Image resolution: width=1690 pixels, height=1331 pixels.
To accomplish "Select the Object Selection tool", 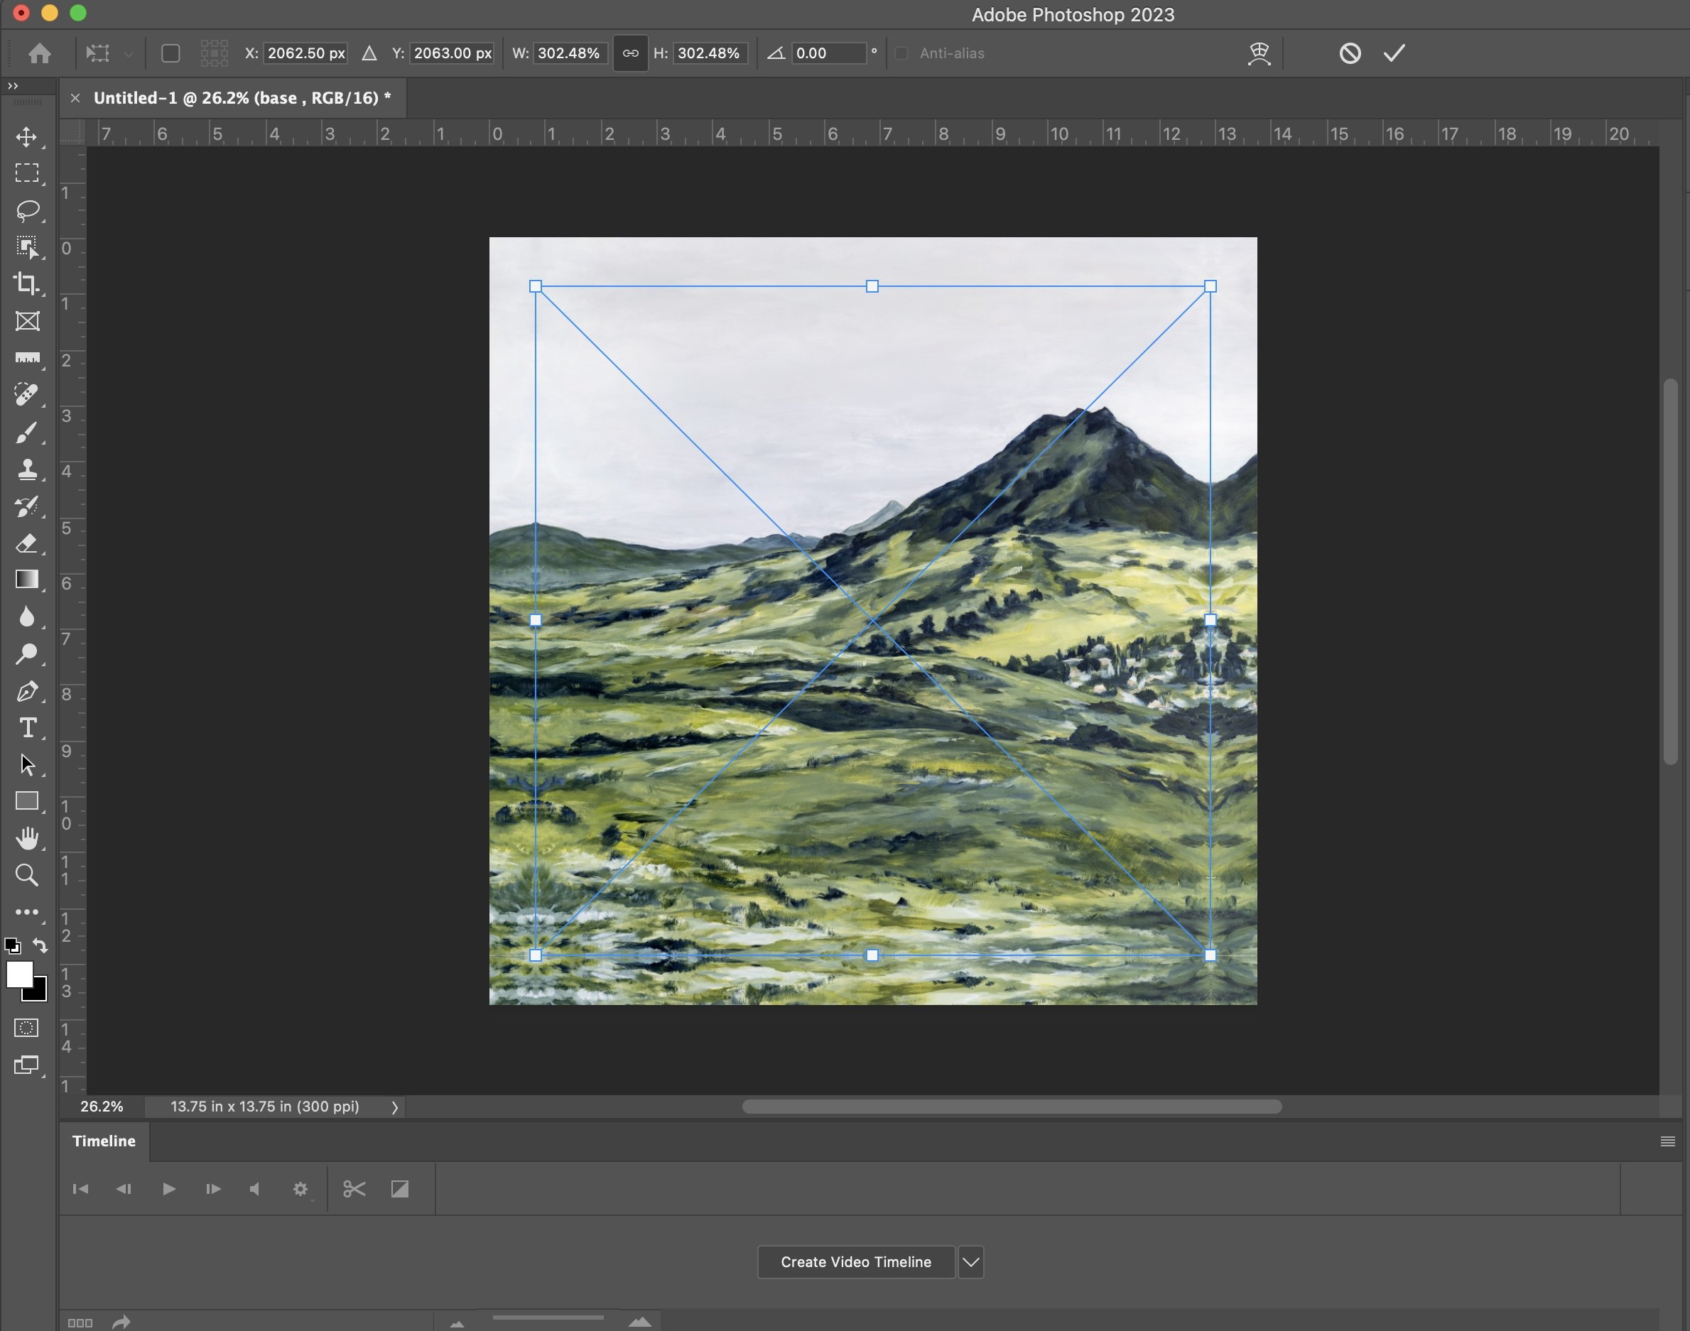I will (x=27, y=247).
